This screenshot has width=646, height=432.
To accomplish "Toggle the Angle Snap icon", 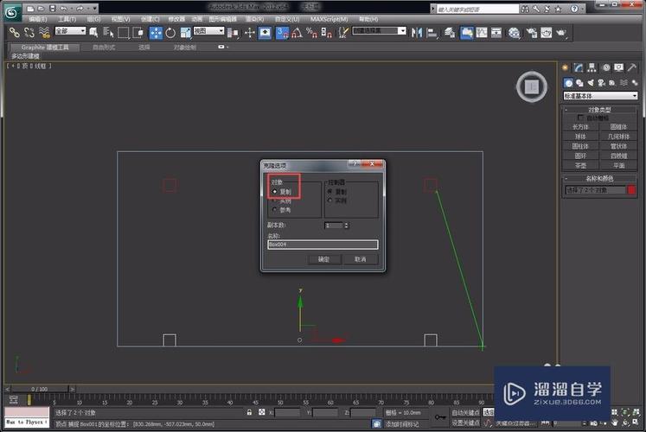I will pos(297,33).
